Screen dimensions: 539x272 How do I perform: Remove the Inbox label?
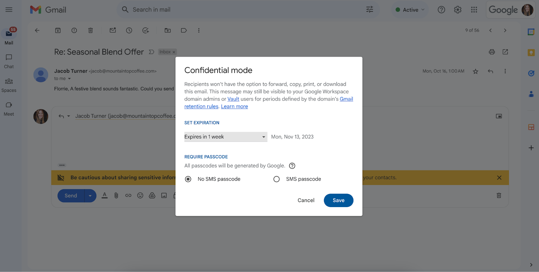pyautogui.click(x=174, y=52)
